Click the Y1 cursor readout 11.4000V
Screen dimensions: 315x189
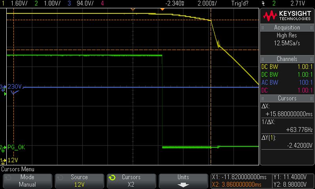tap(290, 177)
